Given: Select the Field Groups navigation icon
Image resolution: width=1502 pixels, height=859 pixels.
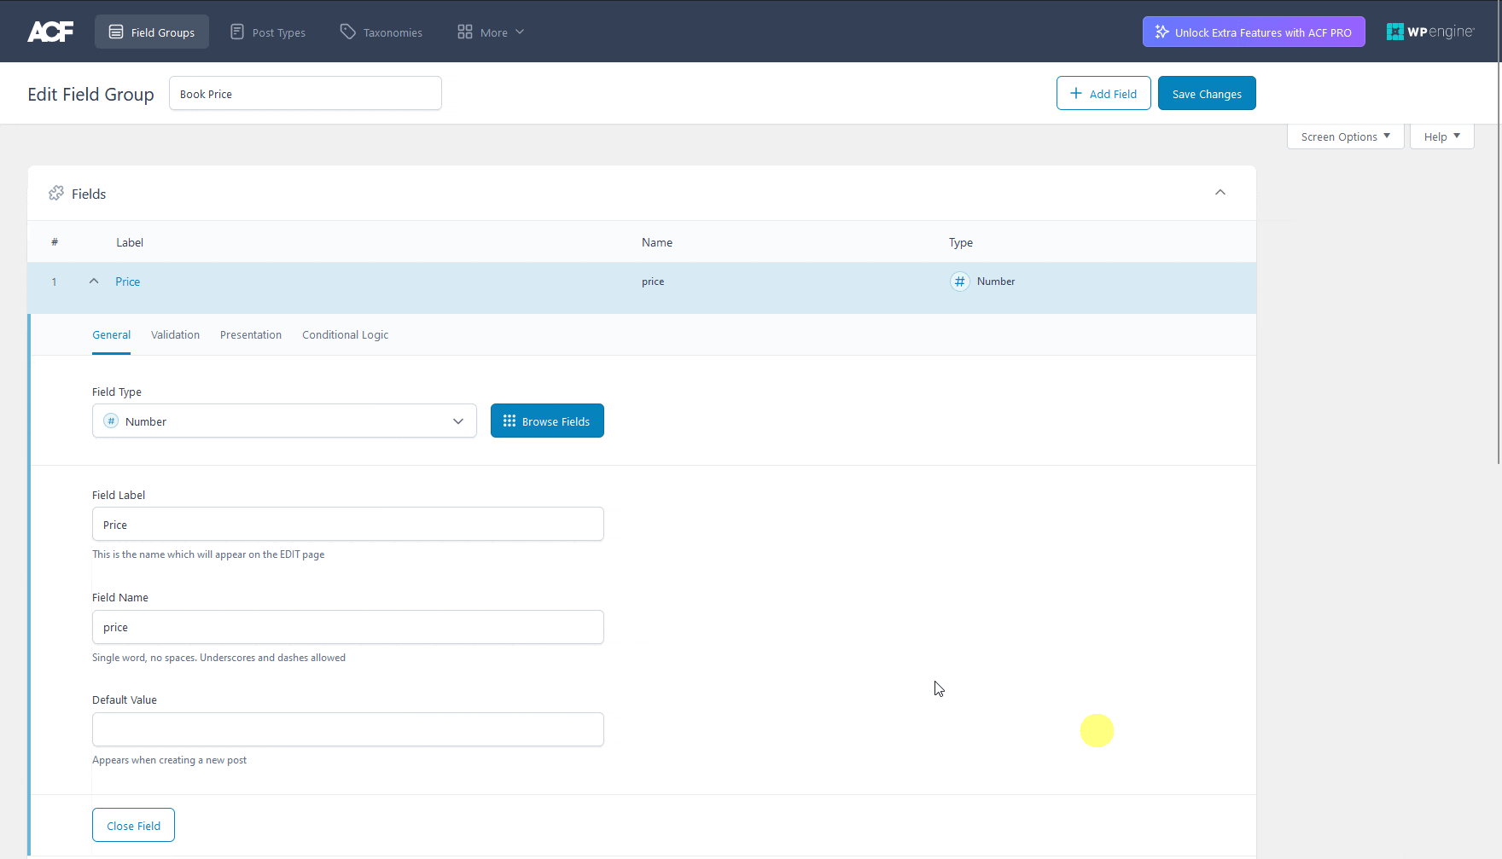Looking at the screenshot, I should 115,32.
